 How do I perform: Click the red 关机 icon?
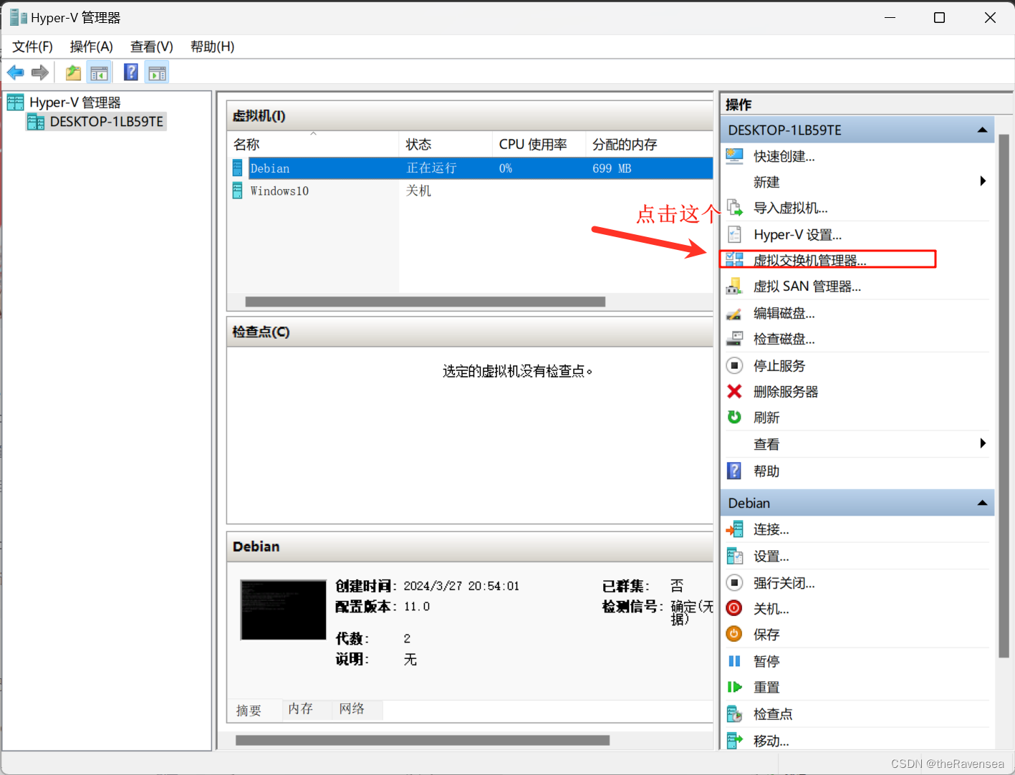734,608
